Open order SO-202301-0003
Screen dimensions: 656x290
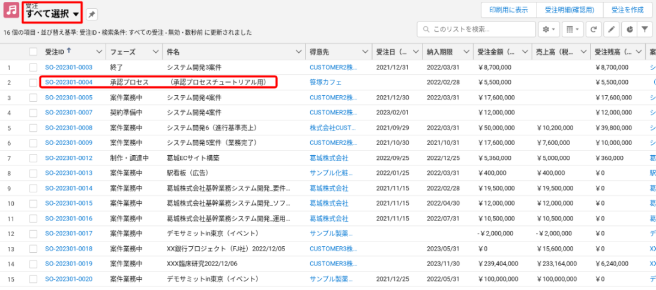(68, 67)
